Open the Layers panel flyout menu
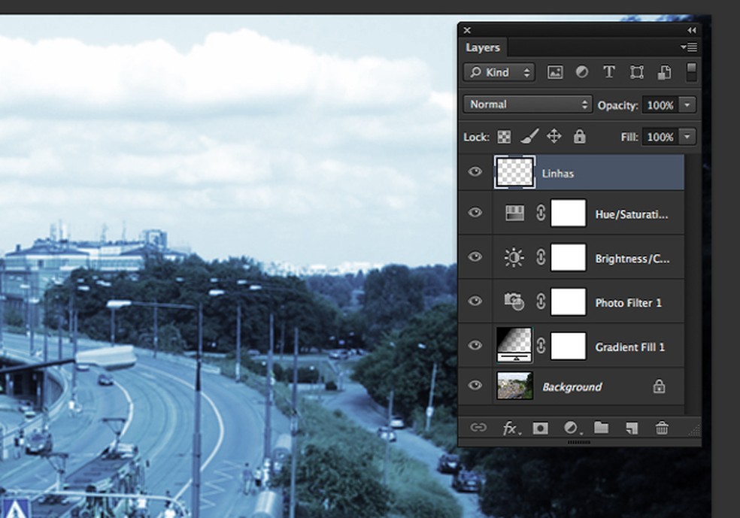Image resolution: width=740 pixels, height=518 pixels. tap(688, 47)
